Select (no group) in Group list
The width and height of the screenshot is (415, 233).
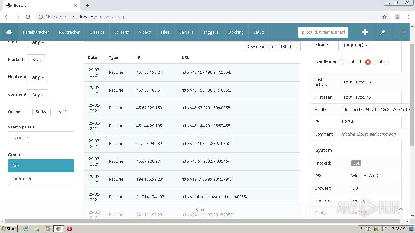coord(41,179)
